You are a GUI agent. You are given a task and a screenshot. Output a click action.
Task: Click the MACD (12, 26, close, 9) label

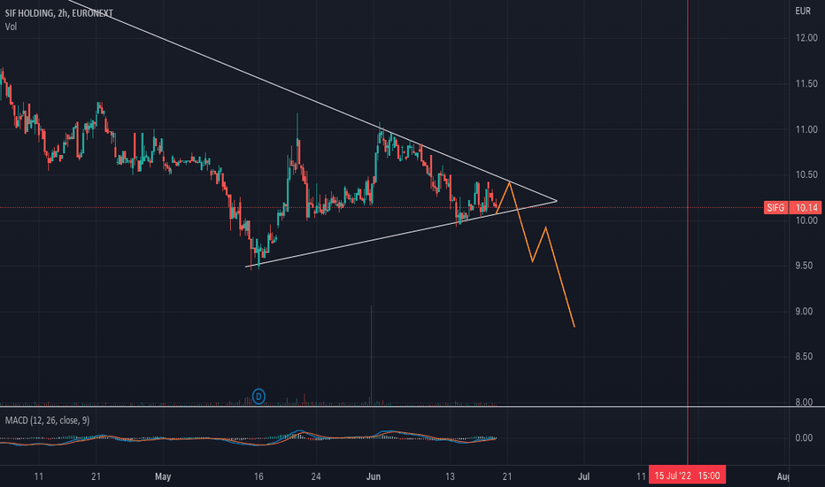tap(47, 420)
